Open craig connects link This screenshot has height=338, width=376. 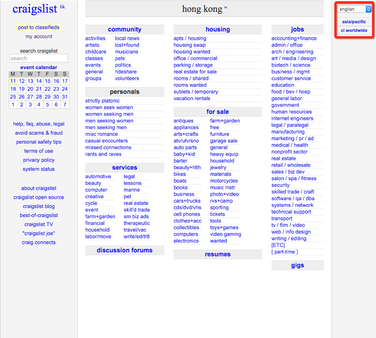click(x=39, y=243)
